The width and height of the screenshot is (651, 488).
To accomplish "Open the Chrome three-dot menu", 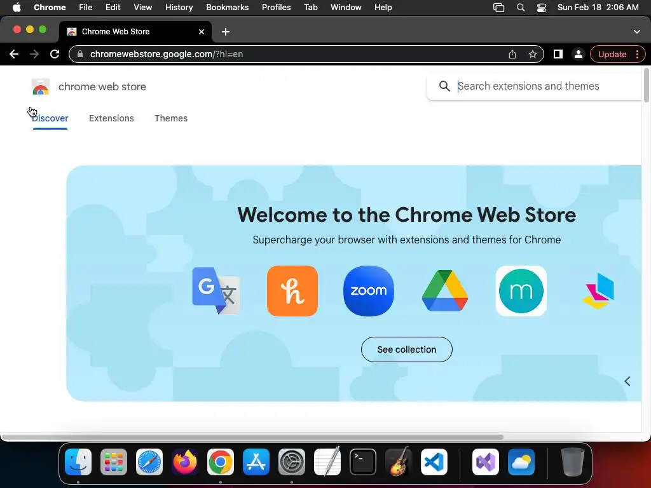I will click(x=637, y=54).
